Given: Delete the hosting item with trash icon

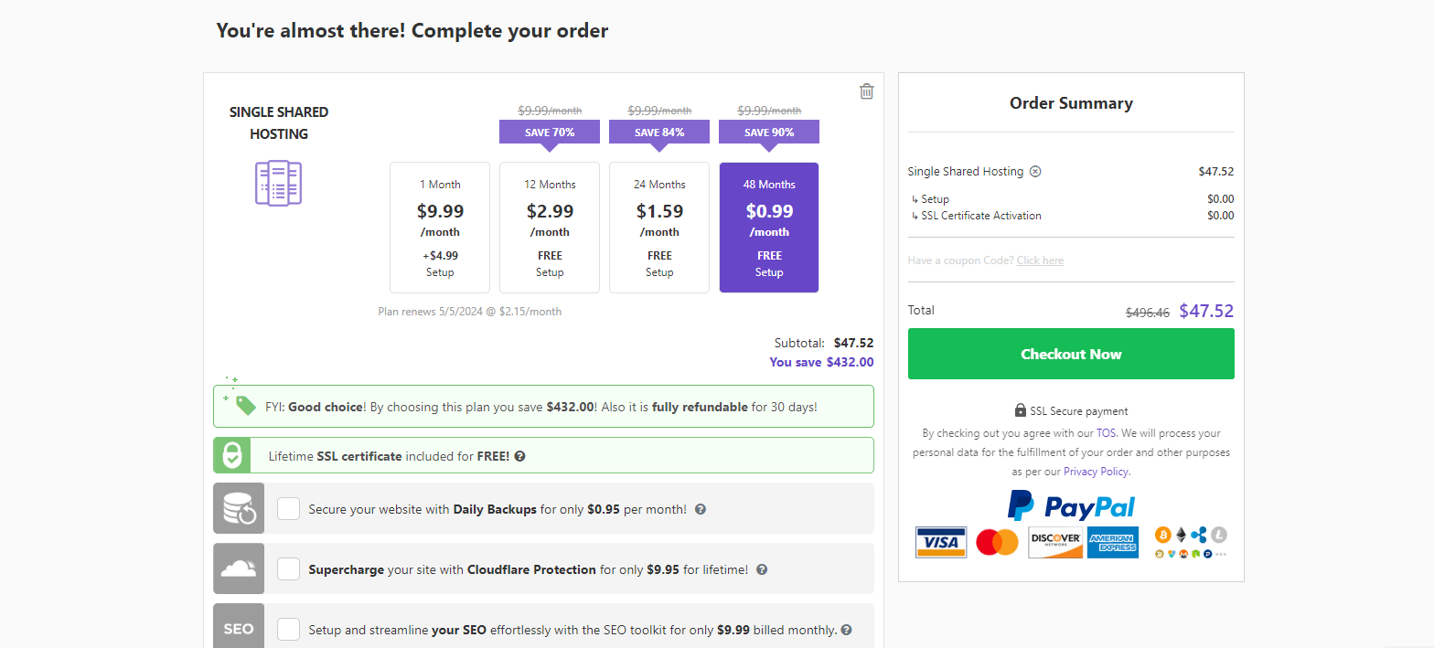Looking at the screenshot, I should point(867,90).
